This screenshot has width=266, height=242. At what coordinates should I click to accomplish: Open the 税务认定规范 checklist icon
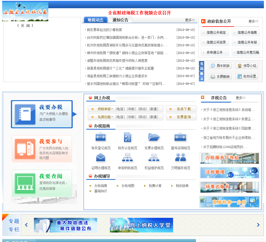127,137
